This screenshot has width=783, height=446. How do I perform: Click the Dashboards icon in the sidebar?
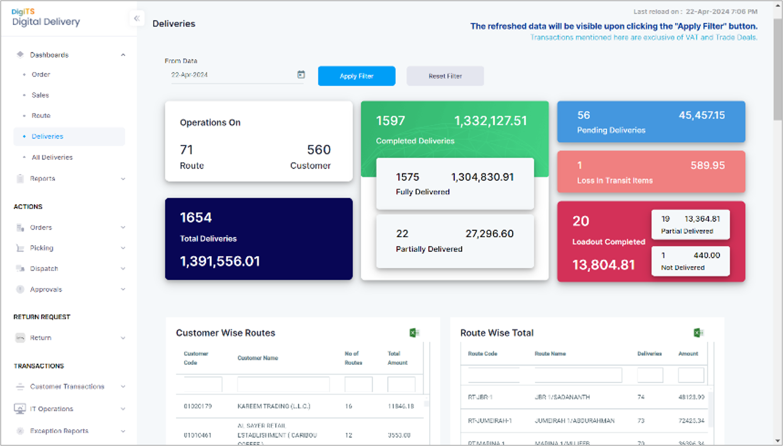(x=20, y=54)
